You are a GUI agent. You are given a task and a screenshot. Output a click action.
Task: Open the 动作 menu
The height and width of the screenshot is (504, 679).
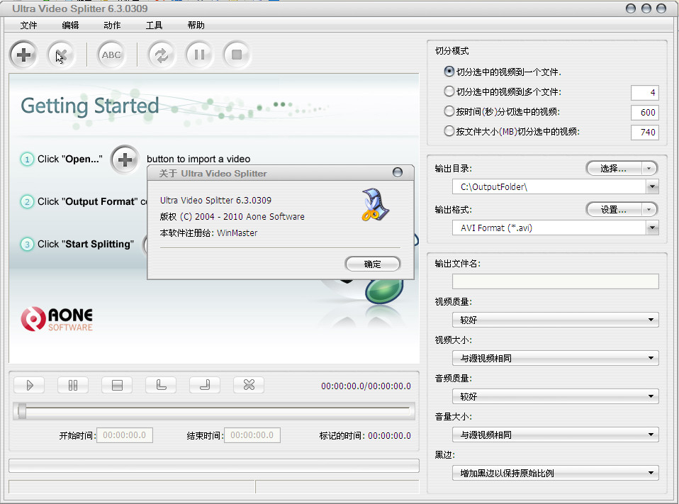tap(112, 25)
